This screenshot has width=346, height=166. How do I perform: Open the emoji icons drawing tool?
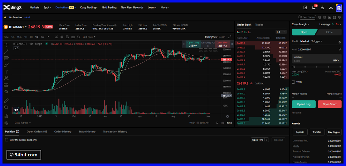(x=6, y=92)
